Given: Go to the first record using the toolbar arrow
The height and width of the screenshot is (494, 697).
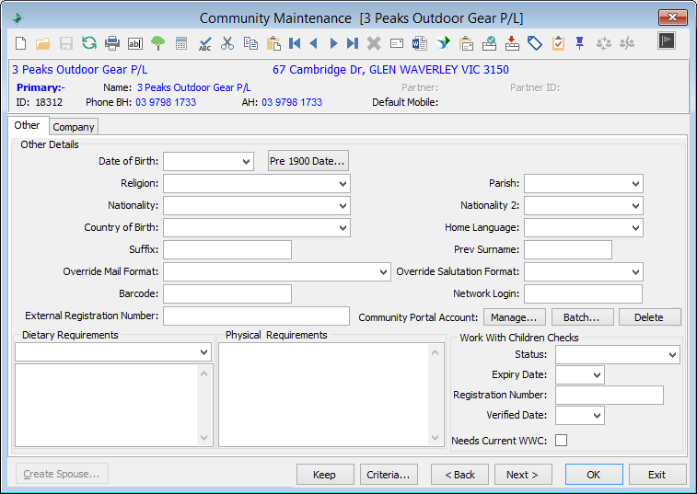Looking at the screenshot, I should pyautogui.click(x=295, y=43).
